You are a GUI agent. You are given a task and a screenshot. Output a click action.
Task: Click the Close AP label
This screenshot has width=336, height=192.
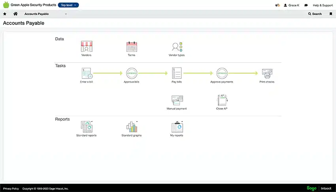tap(222, 109)
